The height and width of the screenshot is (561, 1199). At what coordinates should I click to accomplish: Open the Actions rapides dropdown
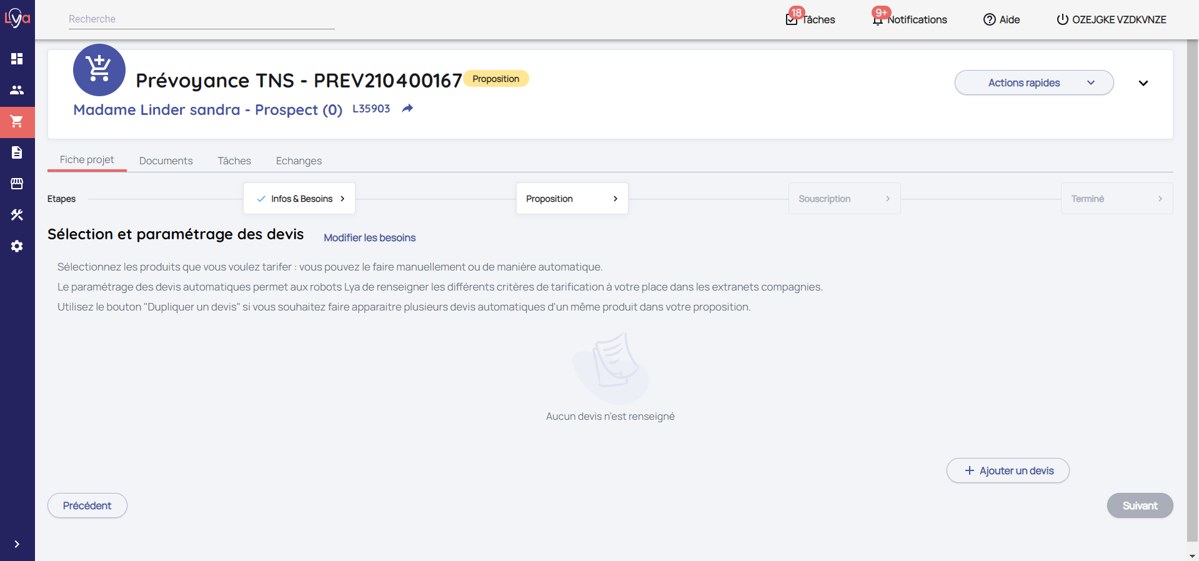click(x=1033, y=82)
